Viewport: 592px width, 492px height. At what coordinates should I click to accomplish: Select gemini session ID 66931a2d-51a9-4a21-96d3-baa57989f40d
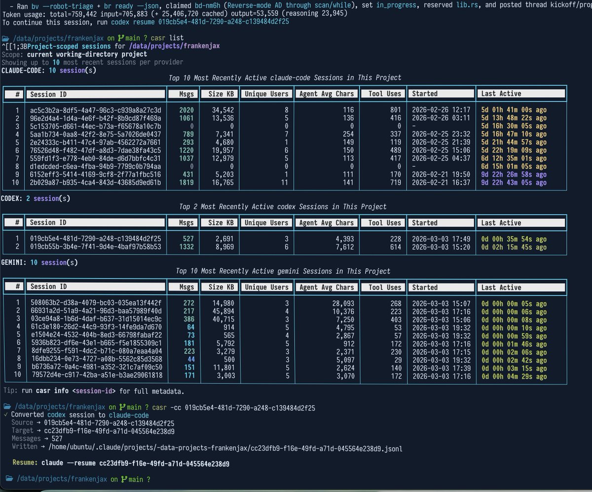[x=95, y=312]
